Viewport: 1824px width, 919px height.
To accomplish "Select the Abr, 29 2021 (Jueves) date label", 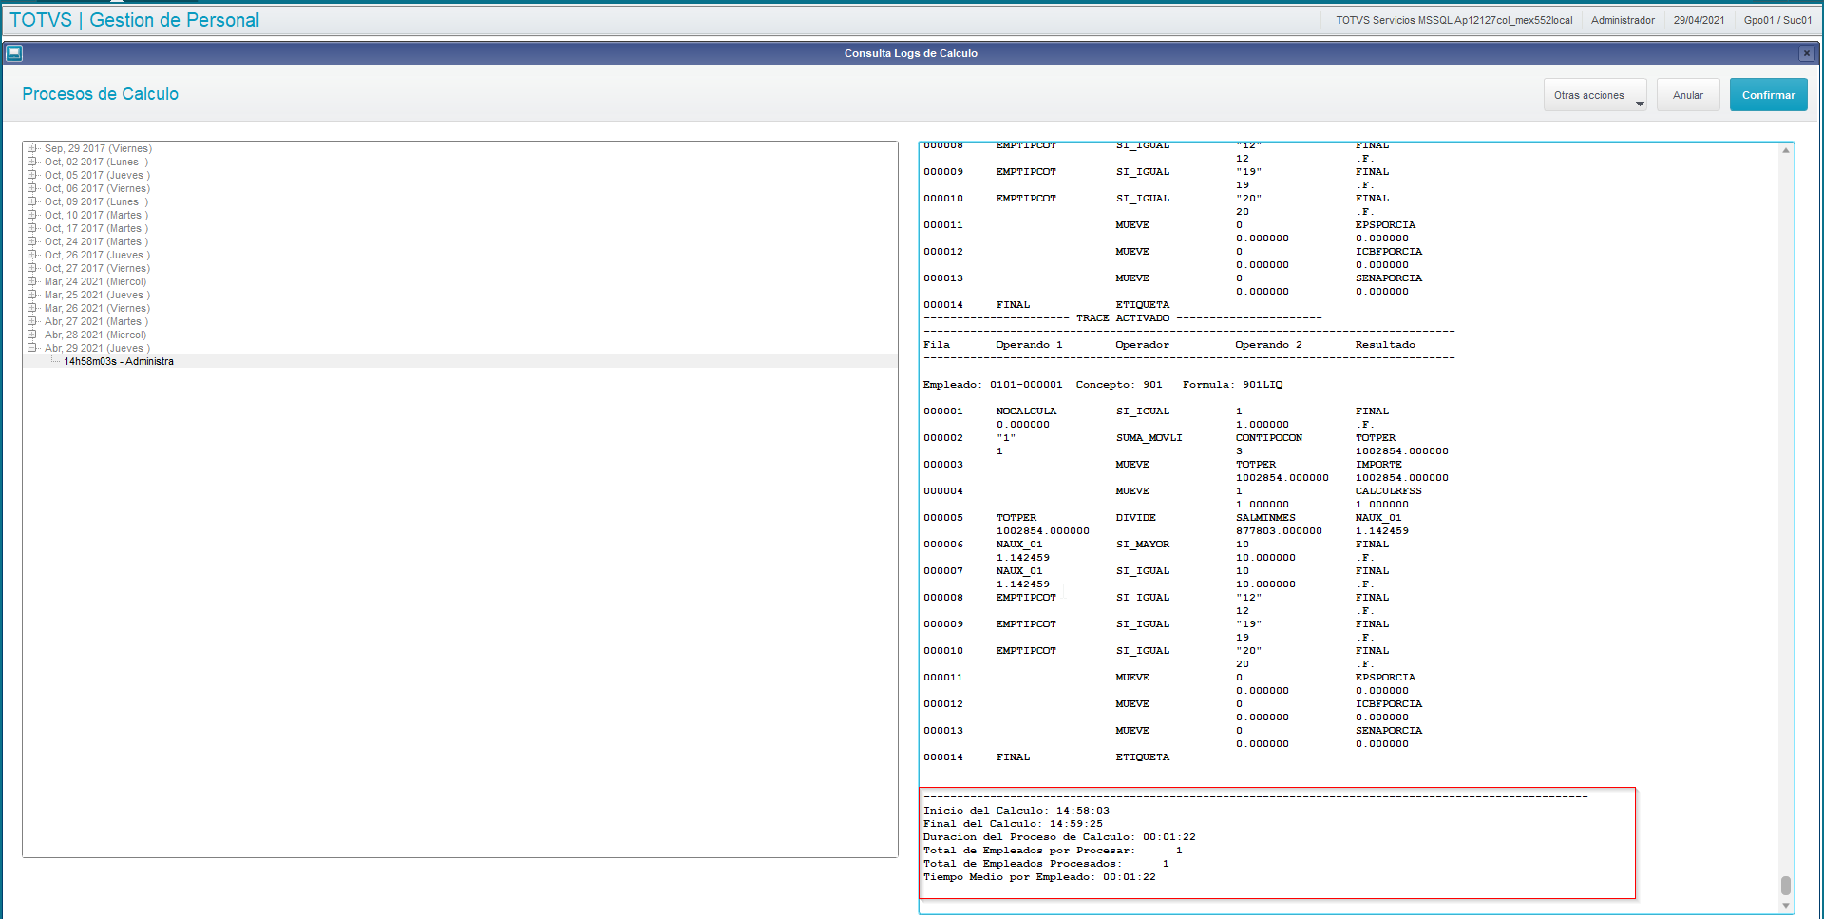I will point(97,348).
